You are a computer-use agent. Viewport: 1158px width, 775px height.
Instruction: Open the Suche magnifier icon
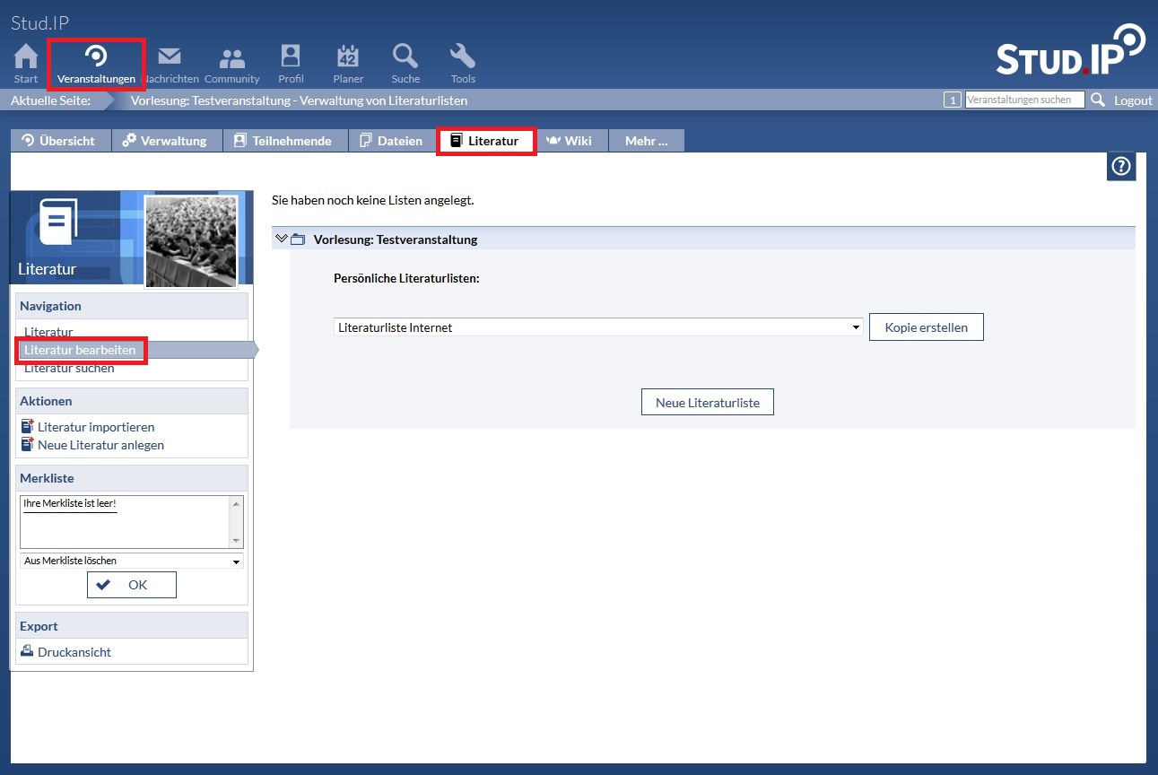pos(405,57)
